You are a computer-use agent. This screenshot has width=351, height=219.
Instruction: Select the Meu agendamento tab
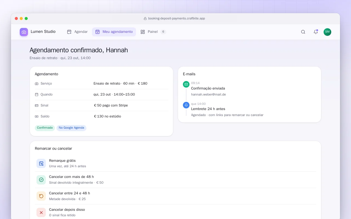click(x=114, y=32)
